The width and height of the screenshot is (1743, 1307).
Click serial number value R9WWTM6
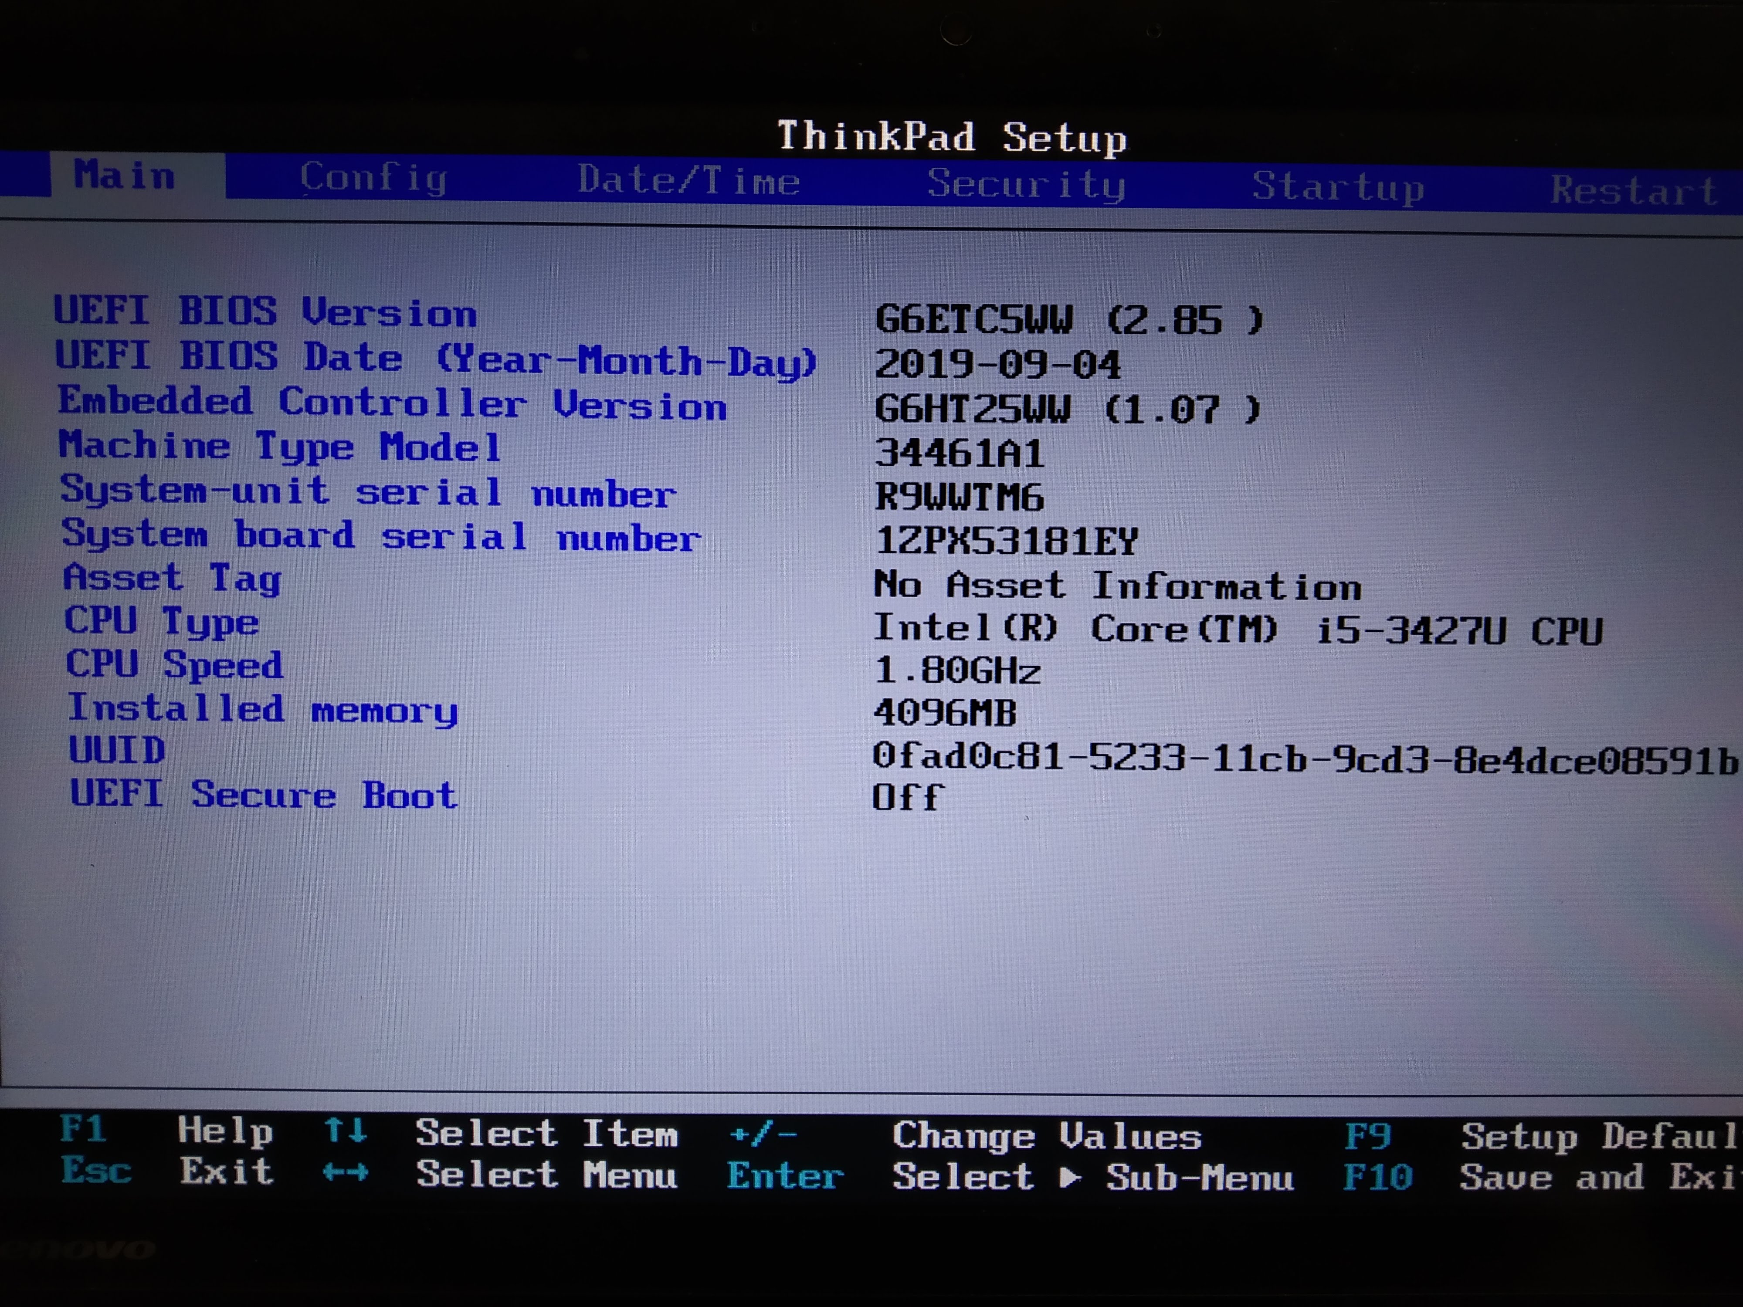(959, 498)
